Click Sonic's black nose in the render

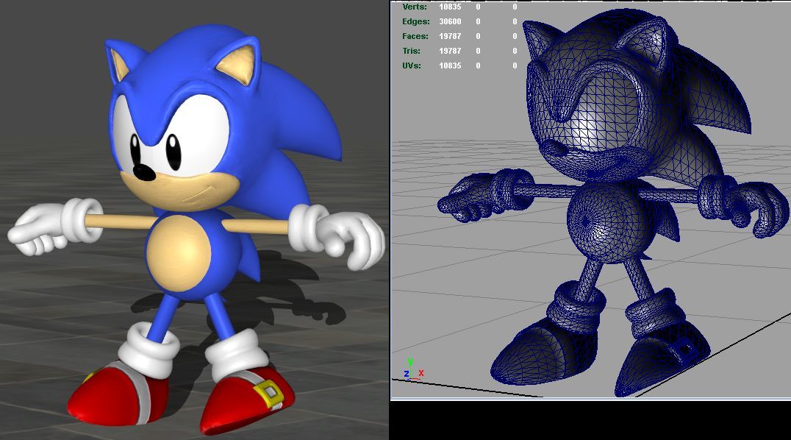pos(146,173)
